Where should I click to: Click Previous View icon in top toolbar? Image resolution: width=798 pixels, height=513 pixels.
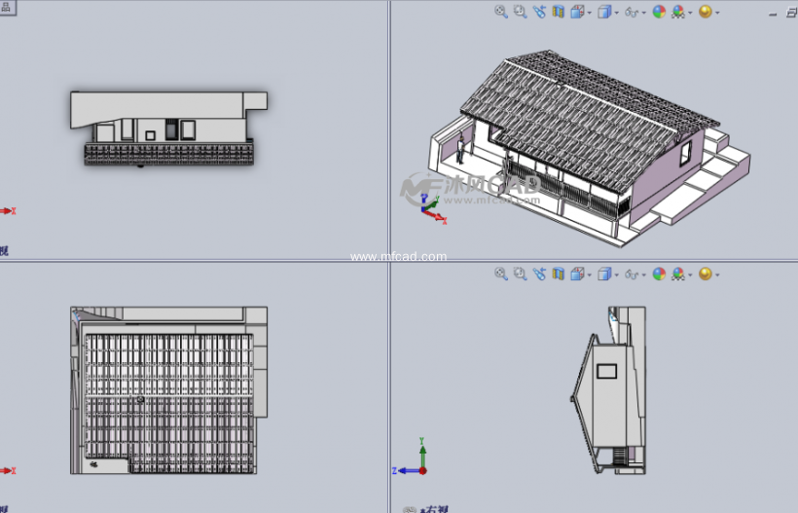coord(539,12)
